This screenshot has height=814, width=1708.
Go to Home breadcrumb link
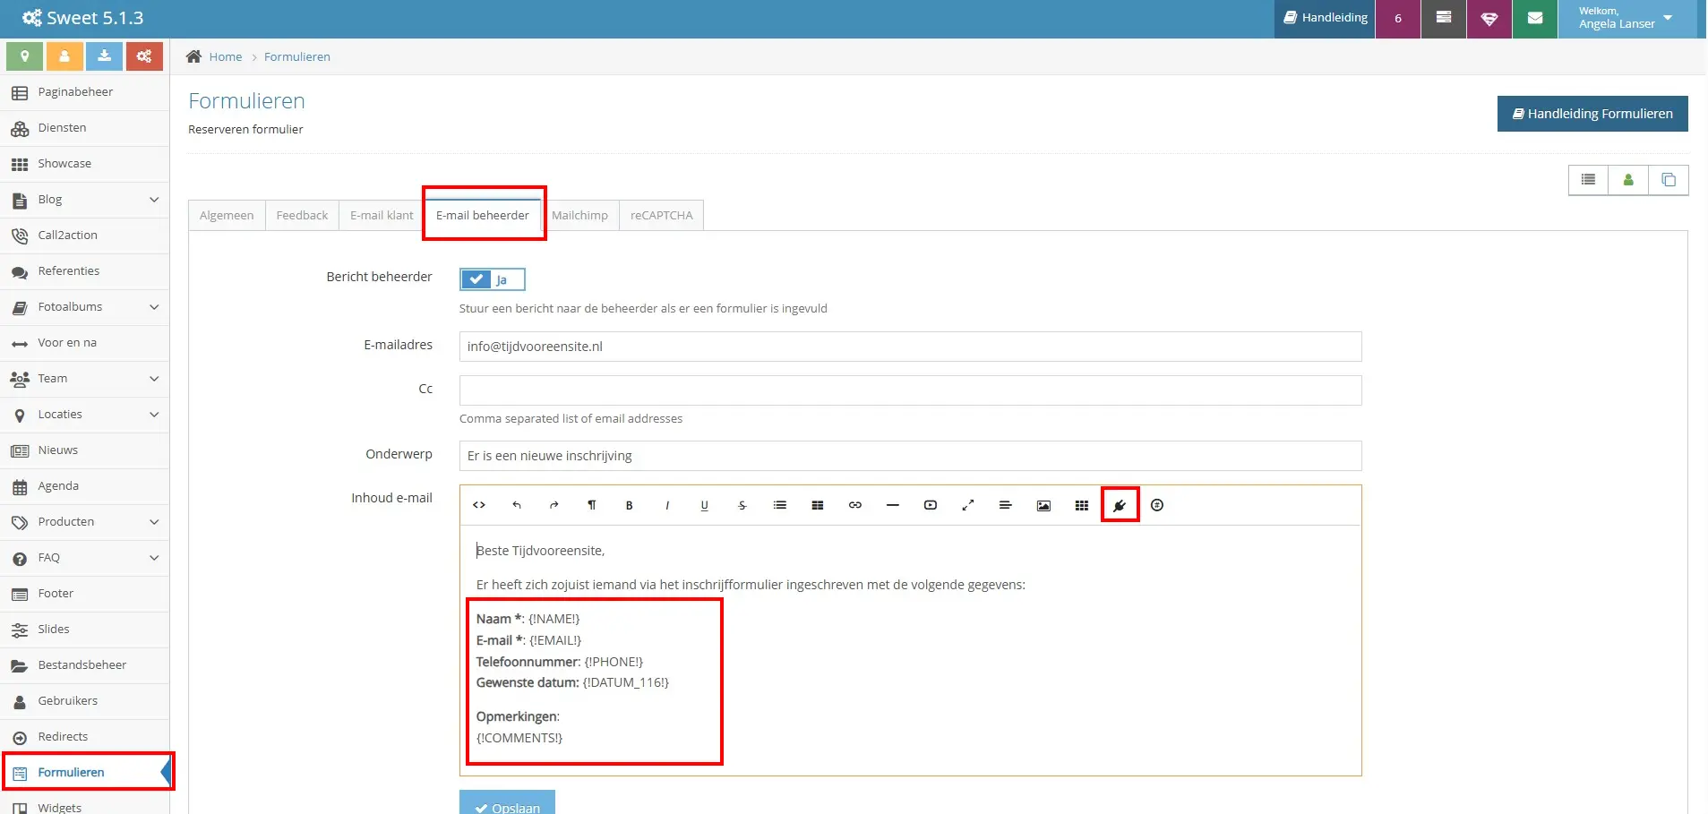pyautogui.click(x=226, y=56)
